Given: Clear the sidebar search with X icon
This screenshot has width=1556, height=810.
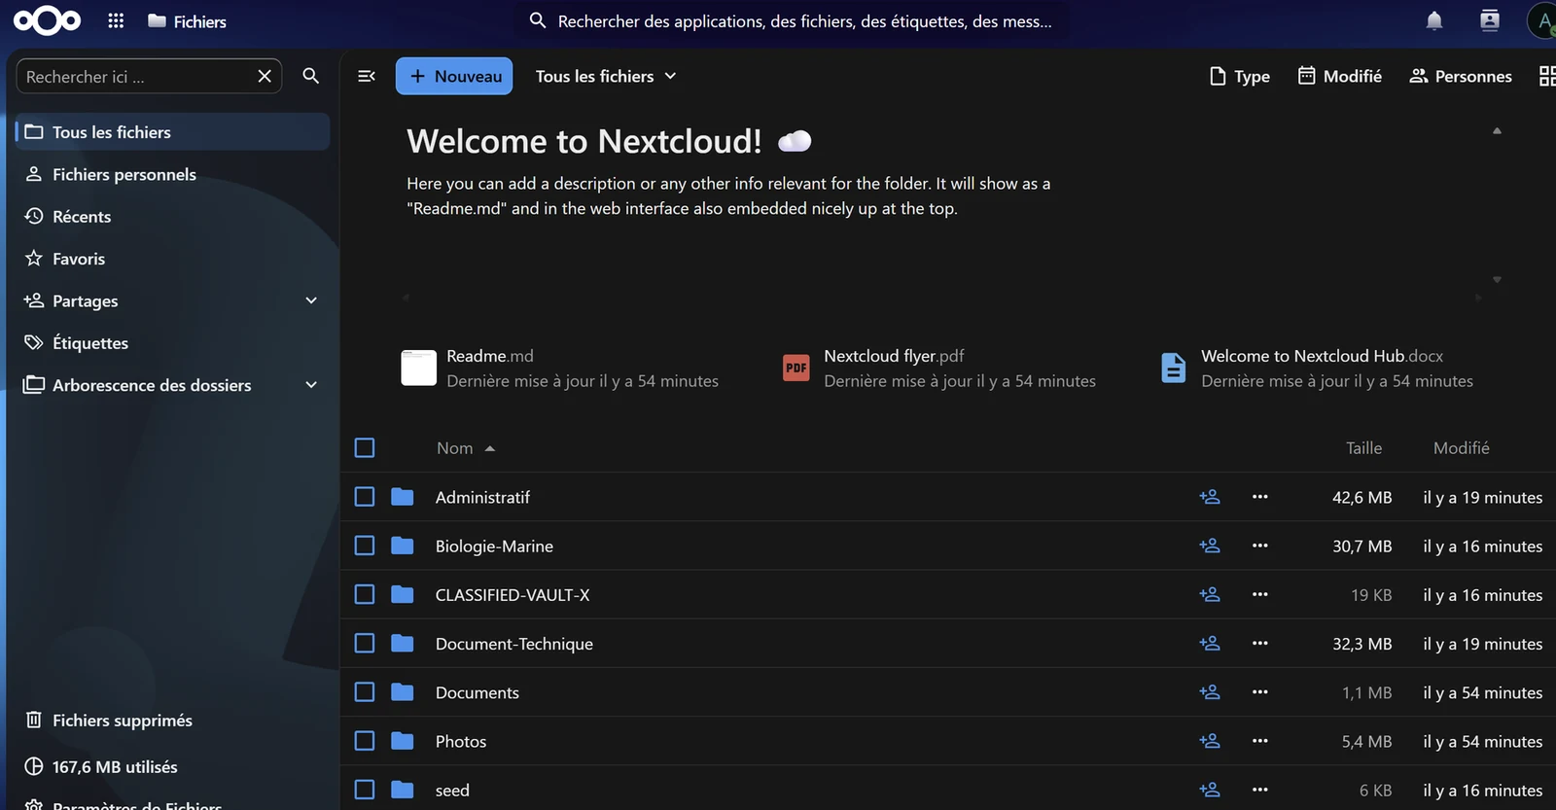Looking at the screenshot, I should 265,76.
